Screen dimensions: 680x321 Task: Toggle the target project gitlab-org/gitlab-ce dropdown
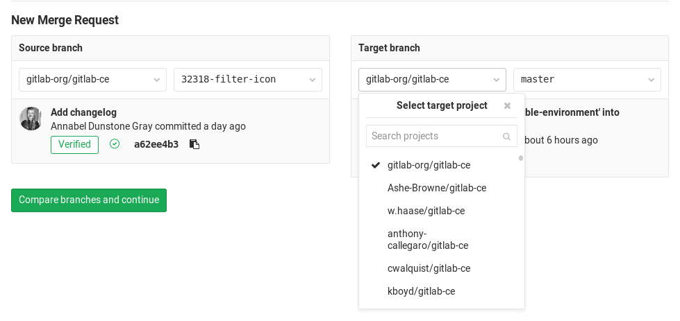432,79
